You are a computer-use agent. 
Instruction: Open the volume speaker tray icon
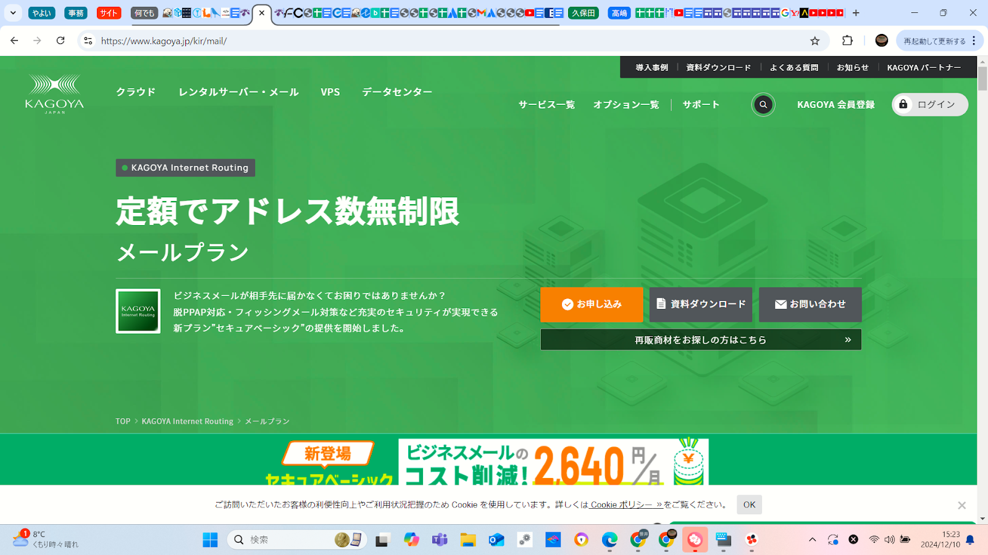[889, 540]
